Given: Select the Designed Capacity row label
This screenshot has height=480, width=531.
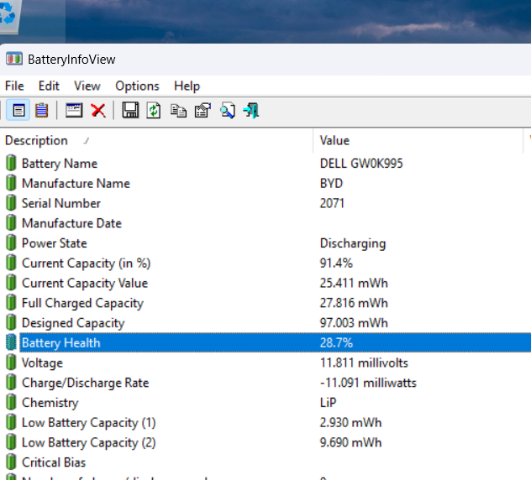Looking at the screenshot, I should click(x=73, y=323).
